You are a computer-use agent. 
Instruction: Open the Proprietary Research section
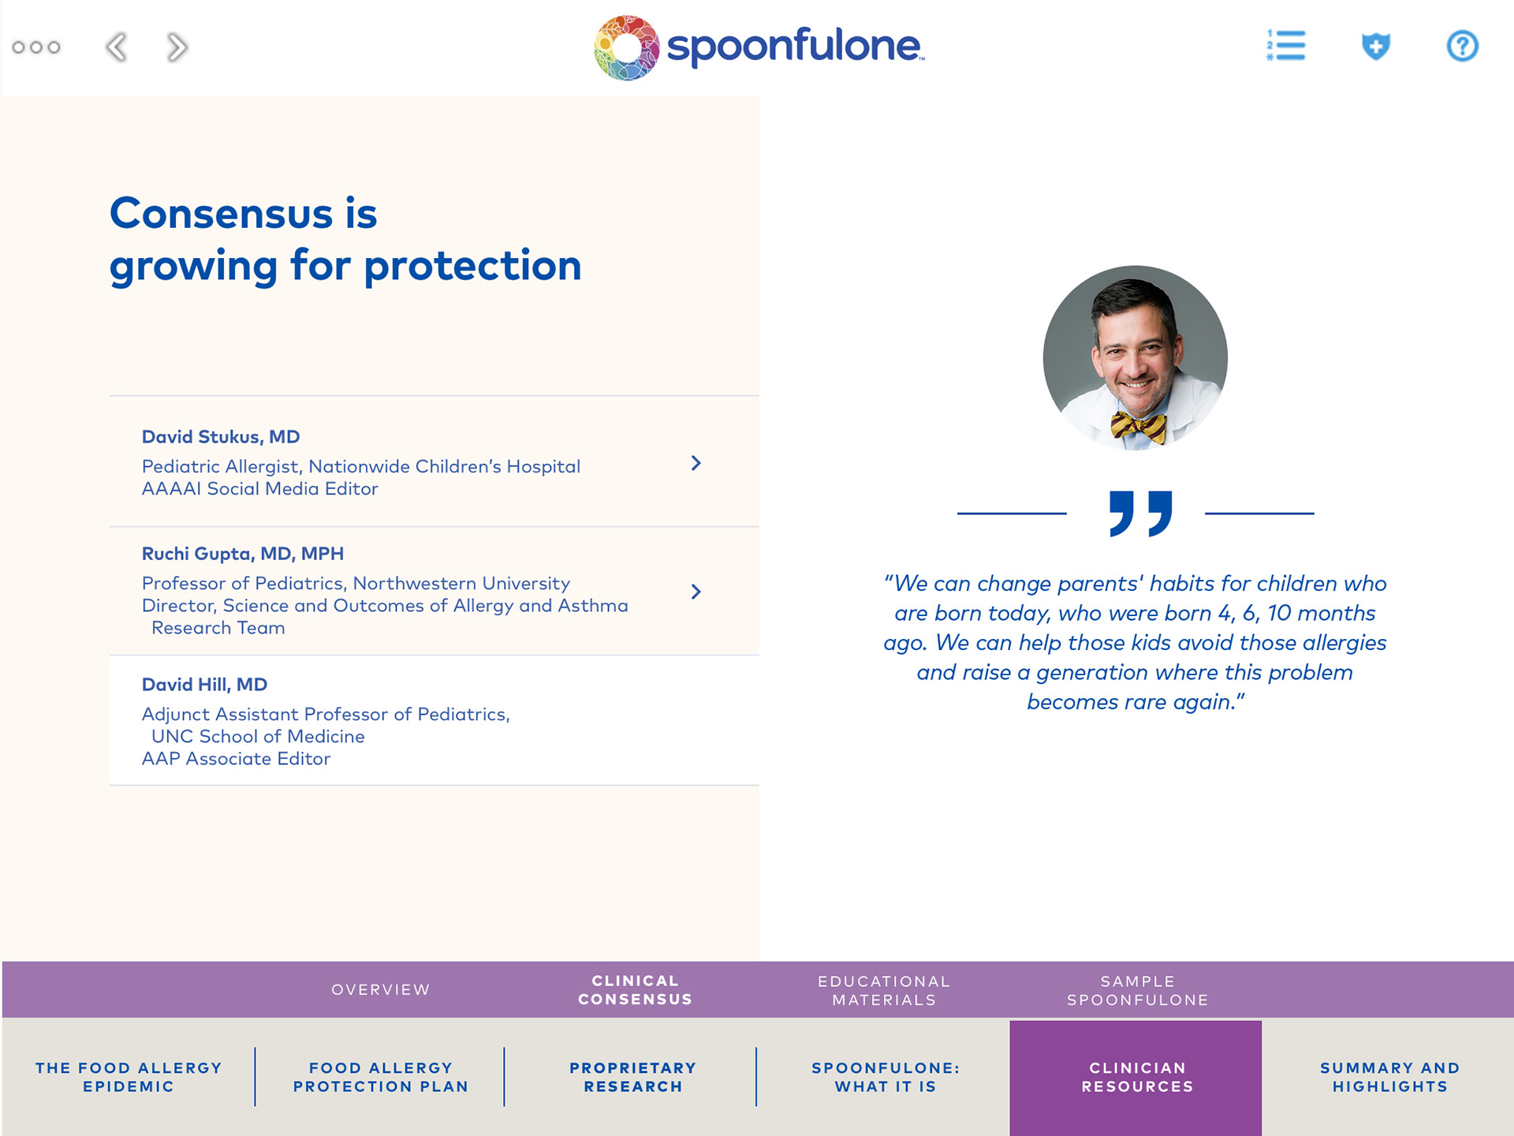632,1077
